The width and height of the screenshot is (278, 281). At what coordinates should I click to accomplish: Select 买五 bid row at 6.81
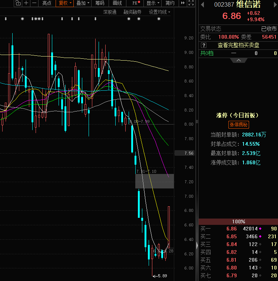click(238, 260)
